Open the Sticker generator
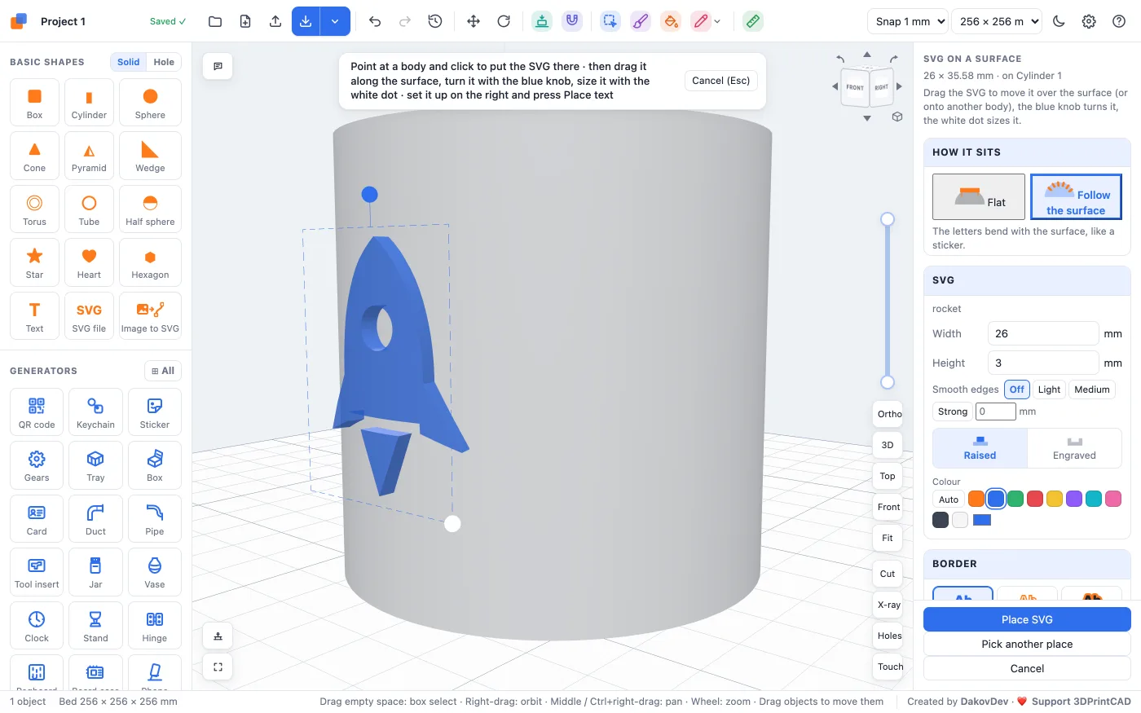 pyautogui.click(x=155, y=412)
